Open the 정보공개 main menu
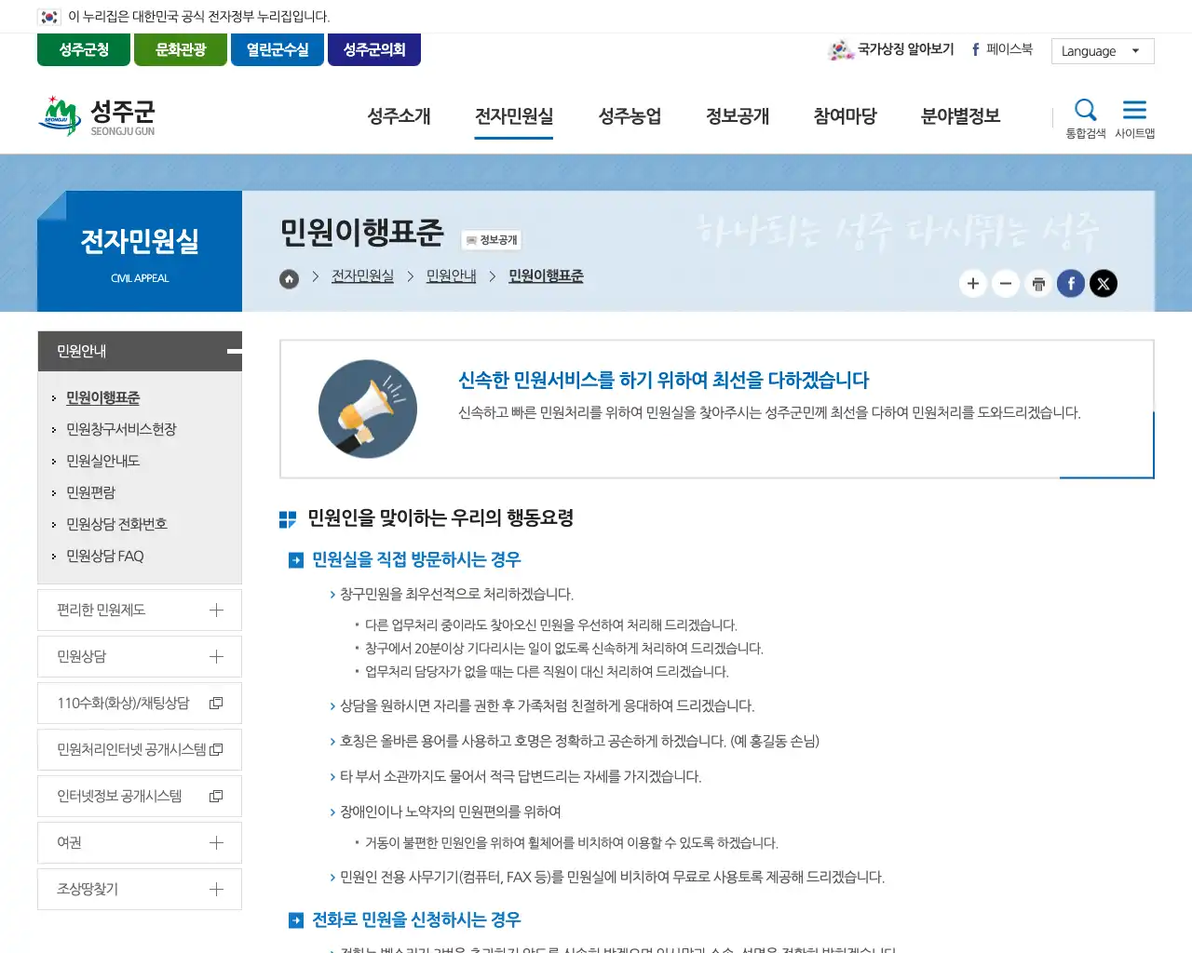1192x953 pixels. (738, 116)
